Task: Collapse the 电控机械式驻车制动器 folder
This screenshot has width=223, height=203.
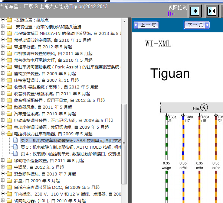Action: tap(3, 133)
